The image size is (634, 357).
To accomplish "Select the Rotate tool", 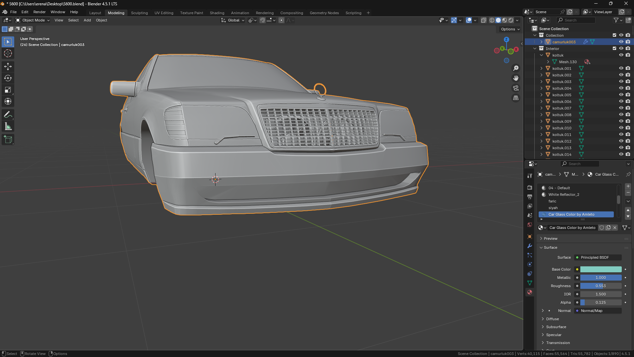I will [x=8, y=78].
